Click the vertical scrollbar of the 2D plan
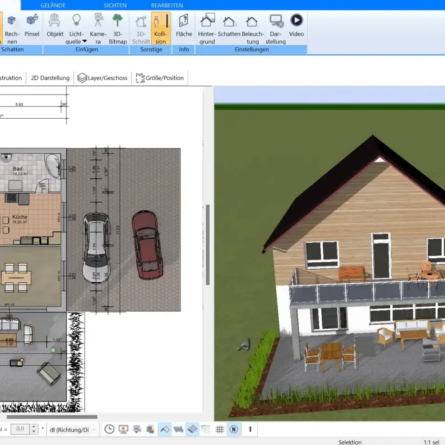This screenshot has height=445, width=445. [208, 244]
